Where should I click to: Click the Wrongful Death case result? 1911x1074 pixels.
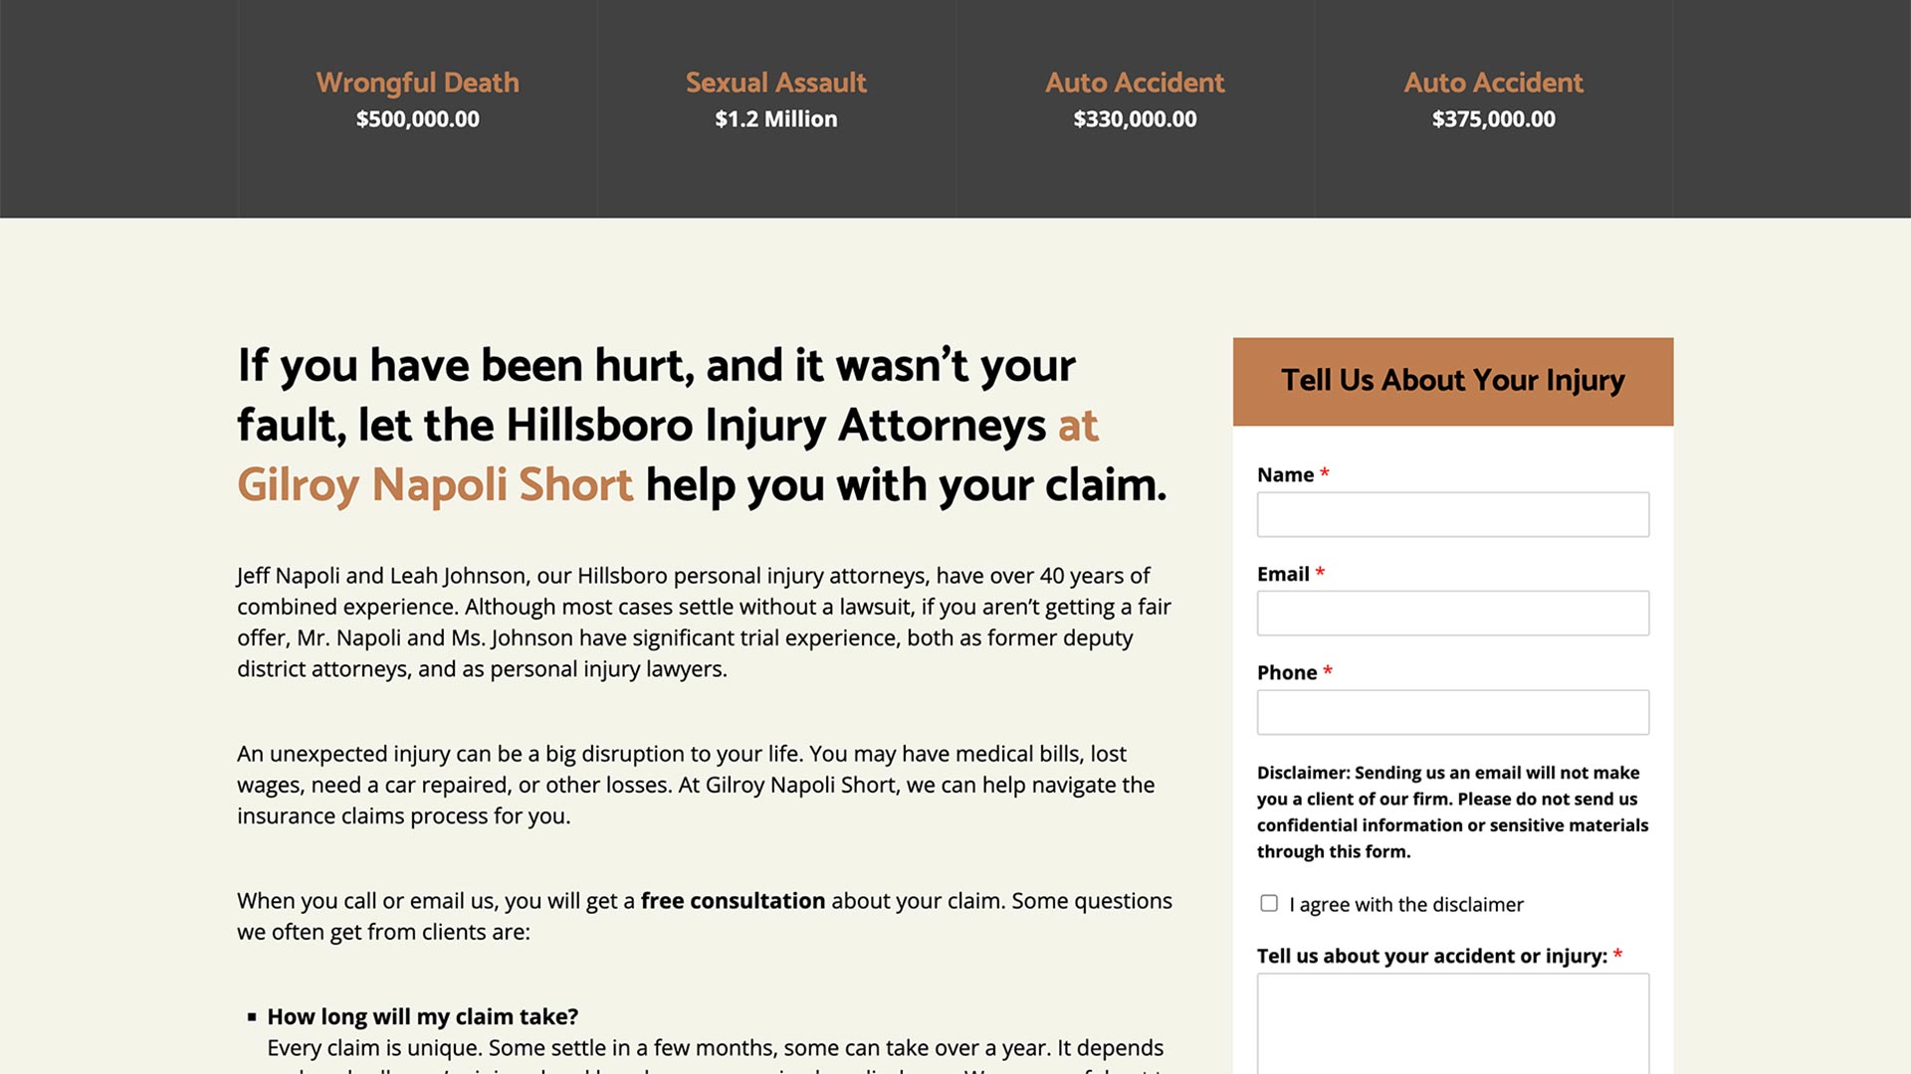(417, 98)
